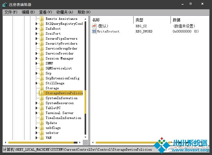The height and width of the screenshot is (155, 212).
Task: Expand the SafeBoot tree node
Action: (x=37, y=29)
